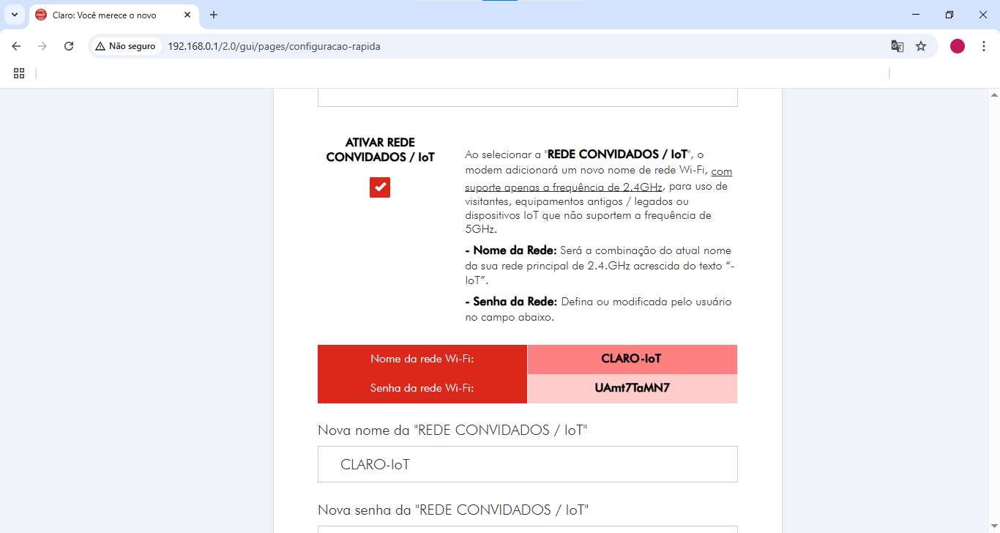Screen dimensions: 1000x533
Task: Click the browser forward arrow
Action: [42, 46]
